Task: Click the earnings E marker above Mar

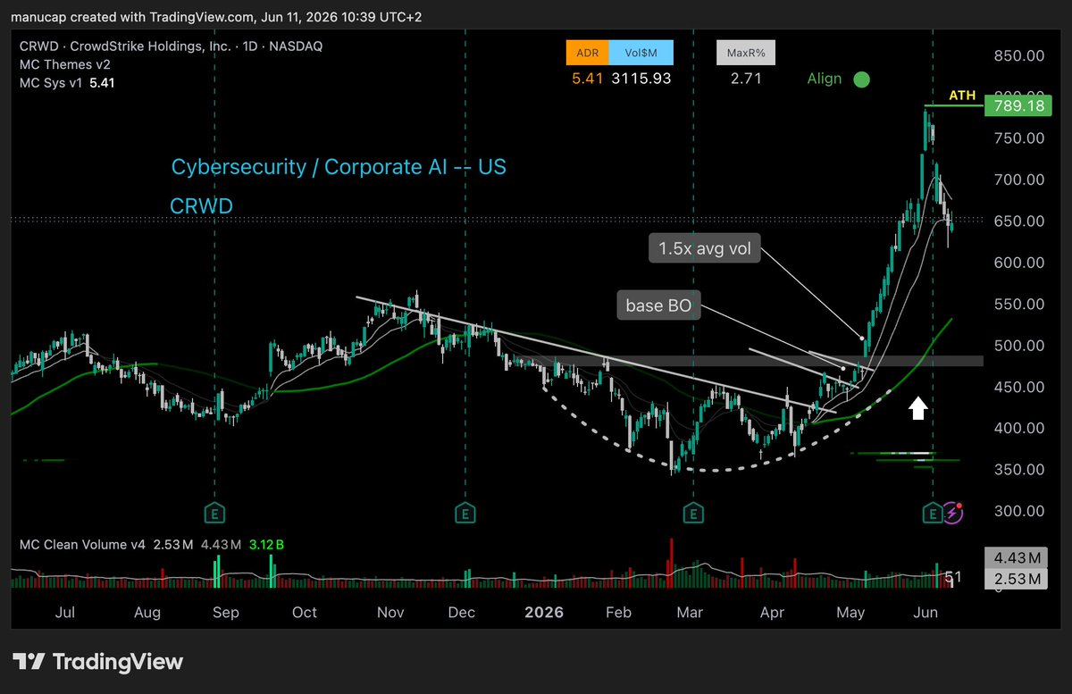Action: (693, 513)
